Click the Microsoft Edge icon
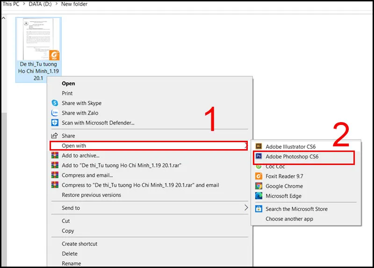374x268 pixels. pos(258,196)
